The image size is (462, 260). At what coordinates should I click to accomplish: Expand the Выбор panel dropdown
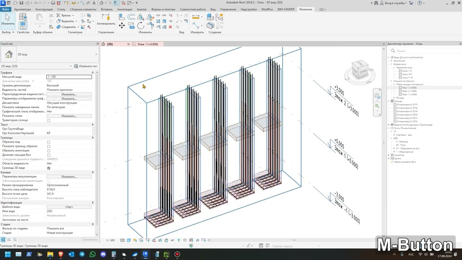(8, 32)
